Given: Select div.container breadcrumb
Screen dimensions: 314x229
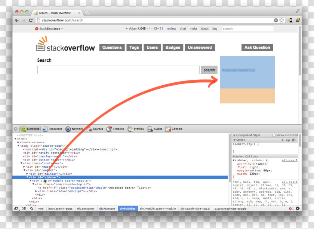Looking at the screenshot, I should (86, 209).
